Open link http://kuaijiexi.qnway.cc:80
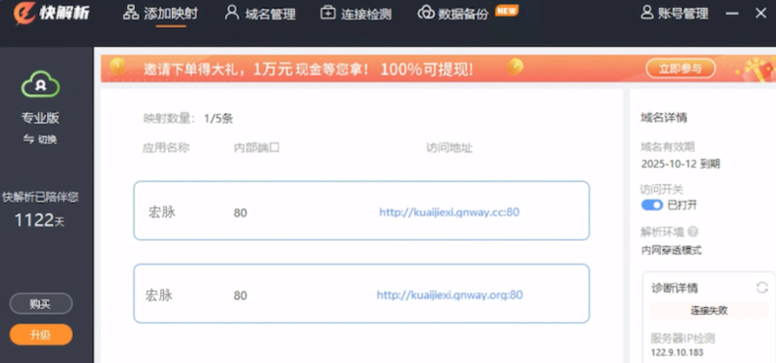Screen dimensions: 776x363 (x=450, y=212)
